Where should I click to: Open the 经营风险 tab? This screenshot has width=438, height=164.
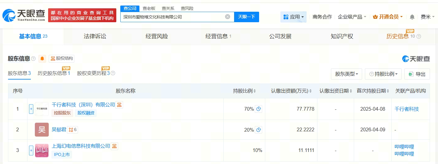click(157, 36)
